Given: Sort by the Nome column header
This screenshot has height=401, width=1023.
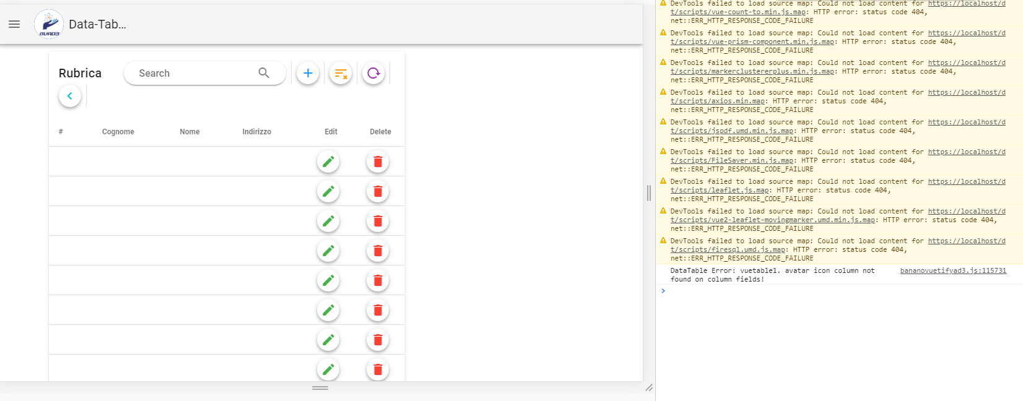Looking at the screenshot, I should click(x=189, y=132).
